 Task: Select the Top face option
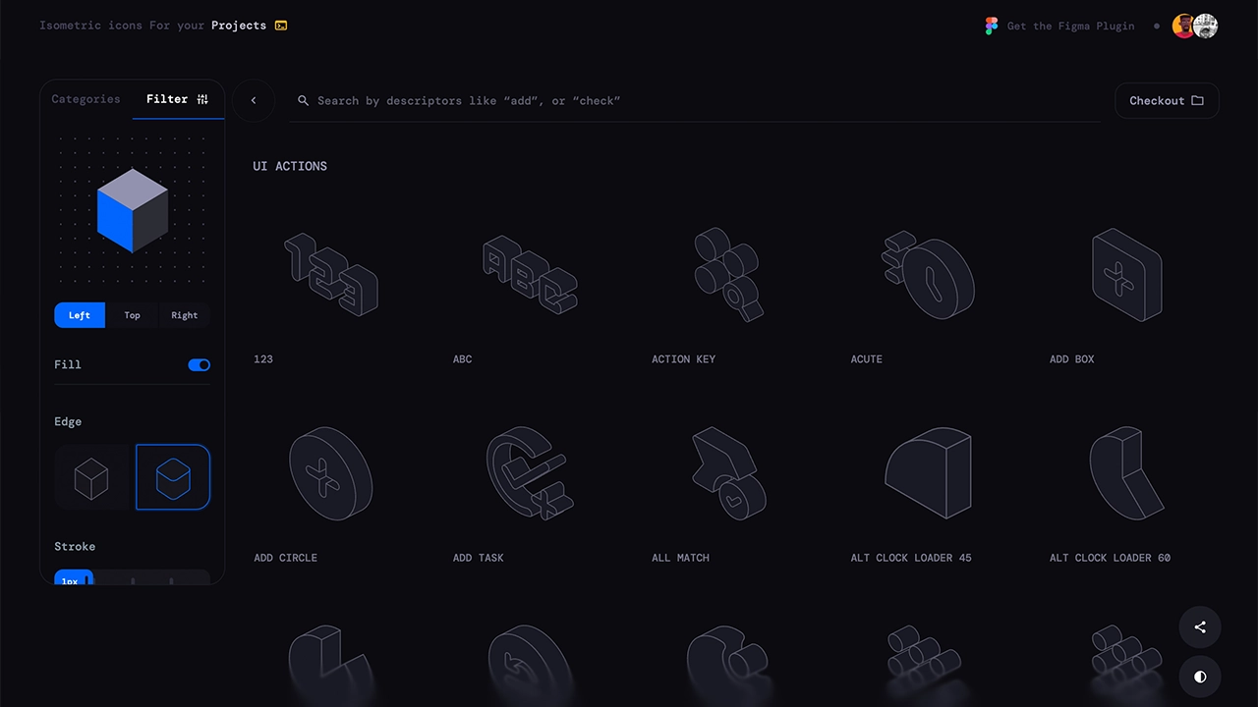coord(132,315)
